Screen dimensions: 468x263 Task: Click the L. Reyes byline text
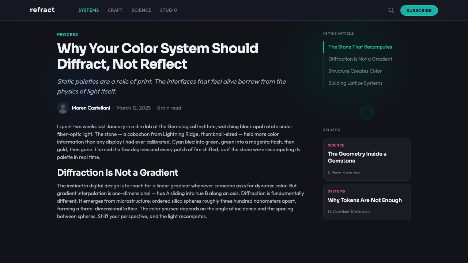pos(344,172)
